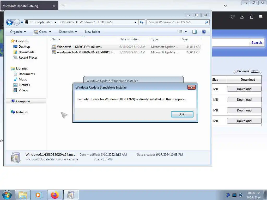The width and height of the screenshot is (267, 200).
Task: Open Downloads in navigation pane
Action: pyautogui.click(x=26, y=52)
